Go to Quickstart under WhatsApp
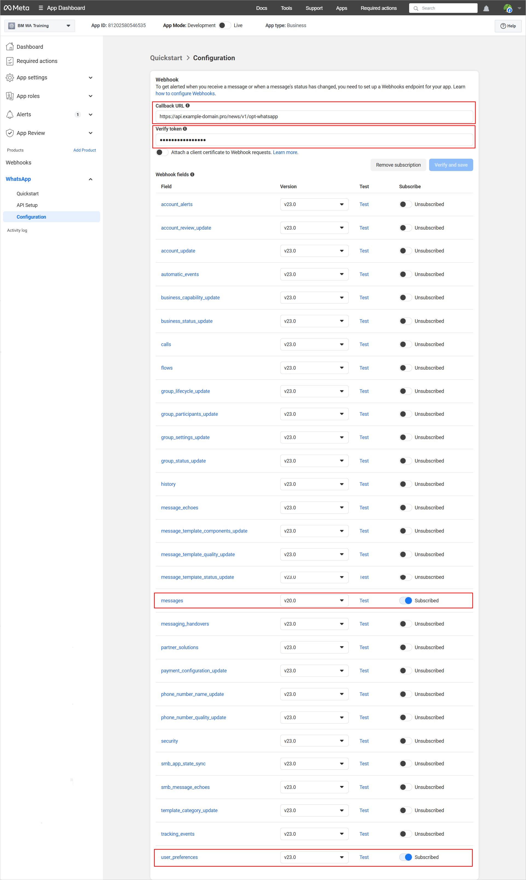The image size is (526, 880). 28,193
